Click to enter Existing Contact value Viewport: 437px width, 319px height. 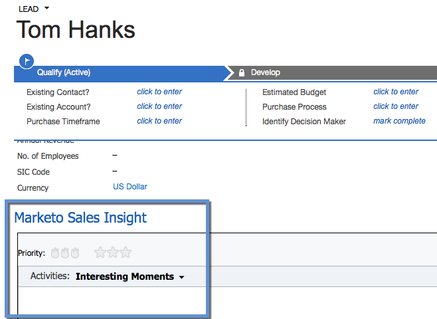pos(159,92)
